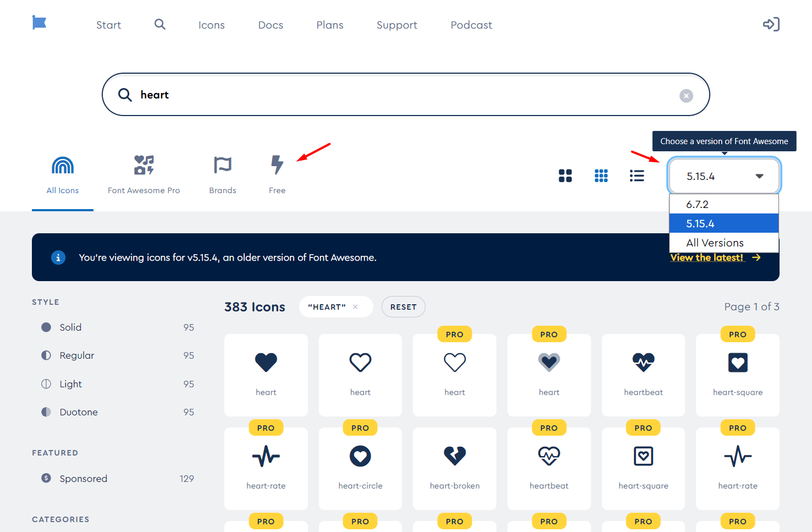
Task: Open the solid heartbeat icon card
Action: click(x=644, y=375)
